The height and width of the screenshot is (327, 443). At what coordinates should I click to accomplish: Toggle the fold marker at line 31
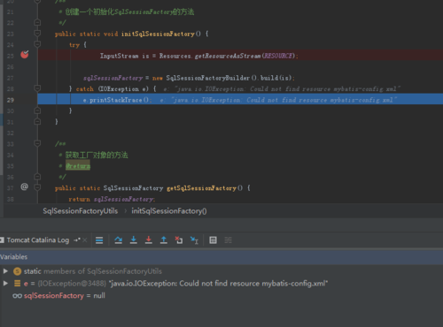(37, 121)
